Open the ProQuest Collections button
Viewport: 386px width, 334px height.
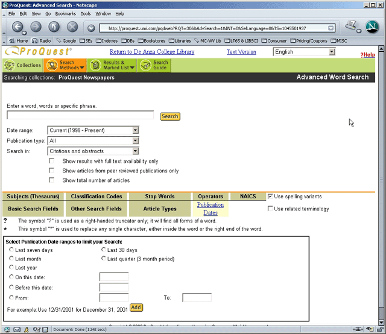[23, 65]
